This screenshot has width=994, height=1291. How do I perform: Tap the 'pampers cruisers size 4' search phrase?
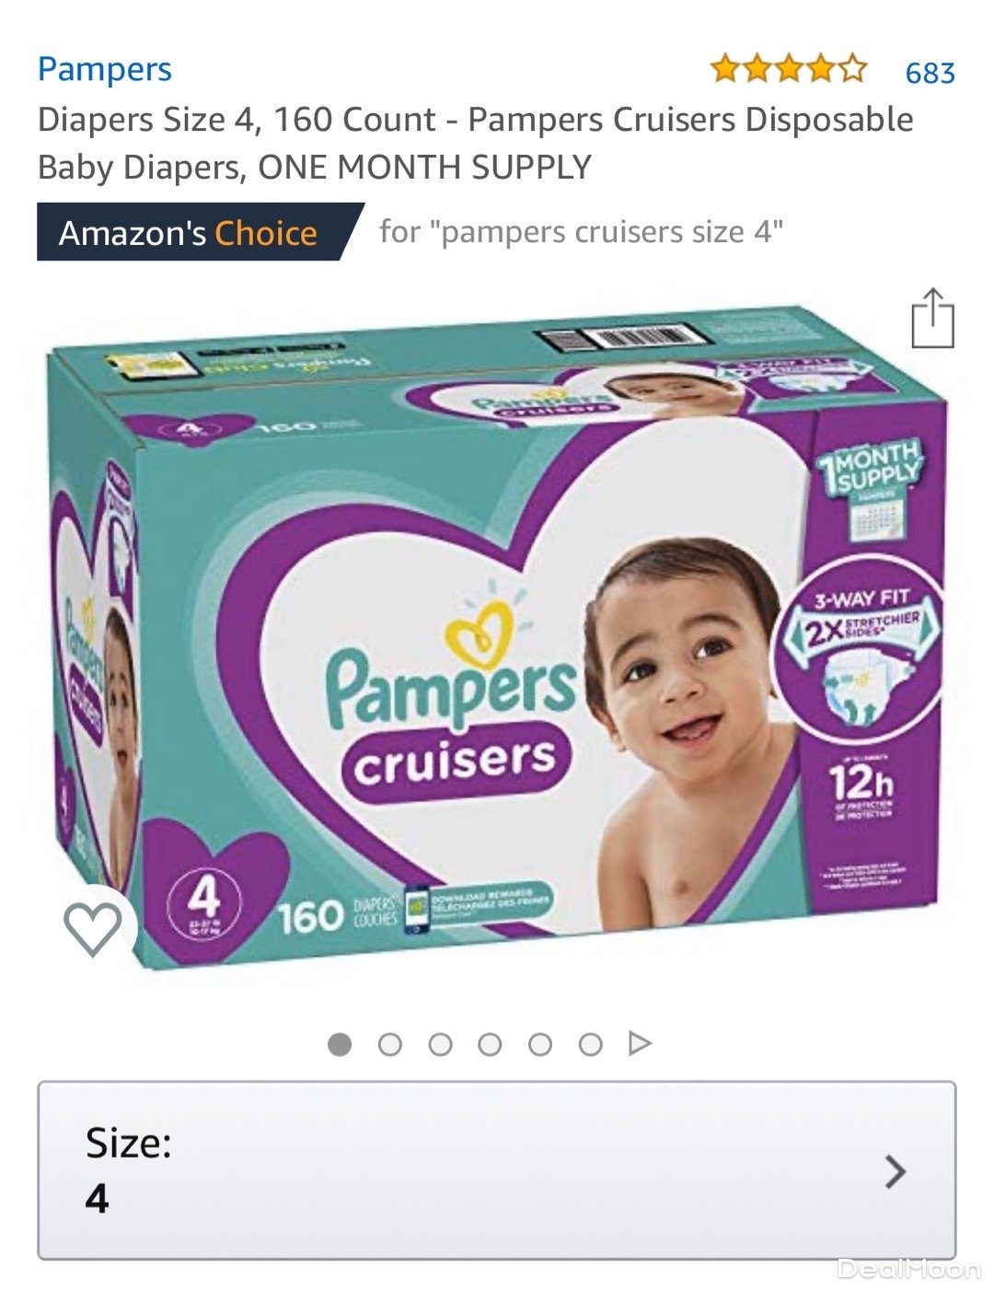[612, 231]
